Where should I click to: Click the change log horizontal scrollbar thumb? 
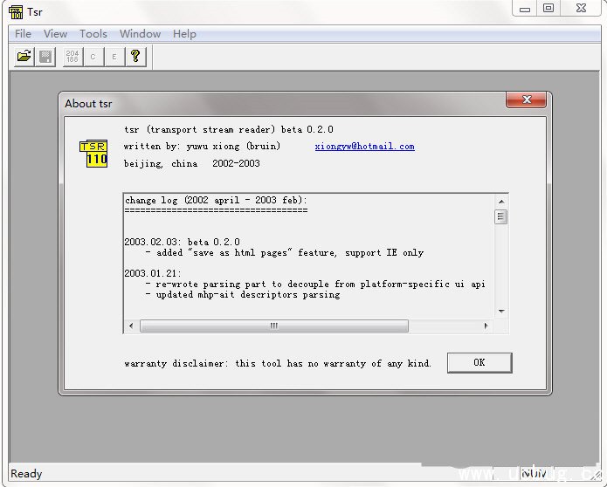pyautogui.click(x=273, y=326)
